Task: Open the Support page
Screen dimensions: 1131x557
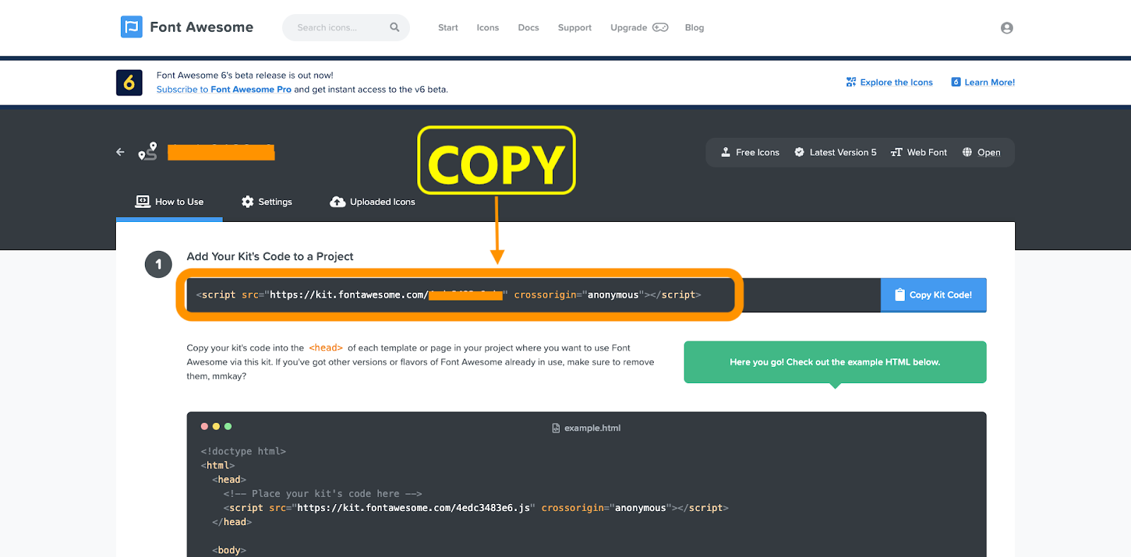Action: (575, 28)
